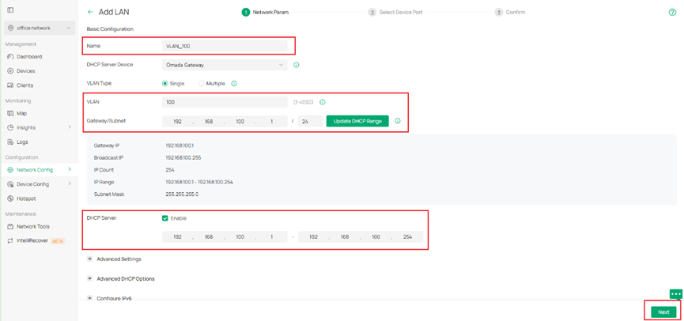Click info icon next to DHCP Server Device
The image size is (684, 321).
click(296, 65)
